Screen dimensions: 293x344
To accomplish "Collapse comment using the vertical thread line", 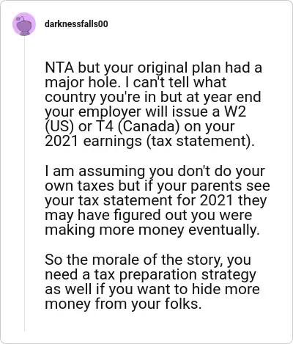I will coord(24,183).
